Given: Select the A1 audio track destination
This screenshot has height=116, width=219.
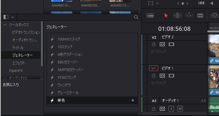Looking at the screenshot, I should [x=154, y=101].
